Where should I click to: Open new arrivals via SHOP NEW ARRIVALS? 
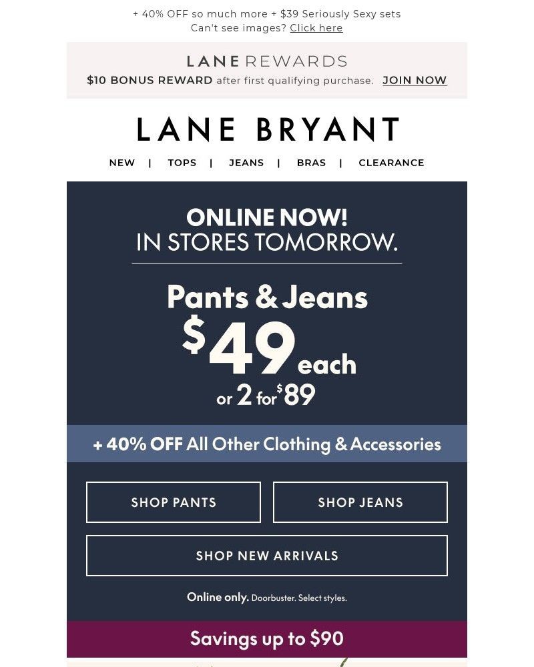click(x=266, y=556)
